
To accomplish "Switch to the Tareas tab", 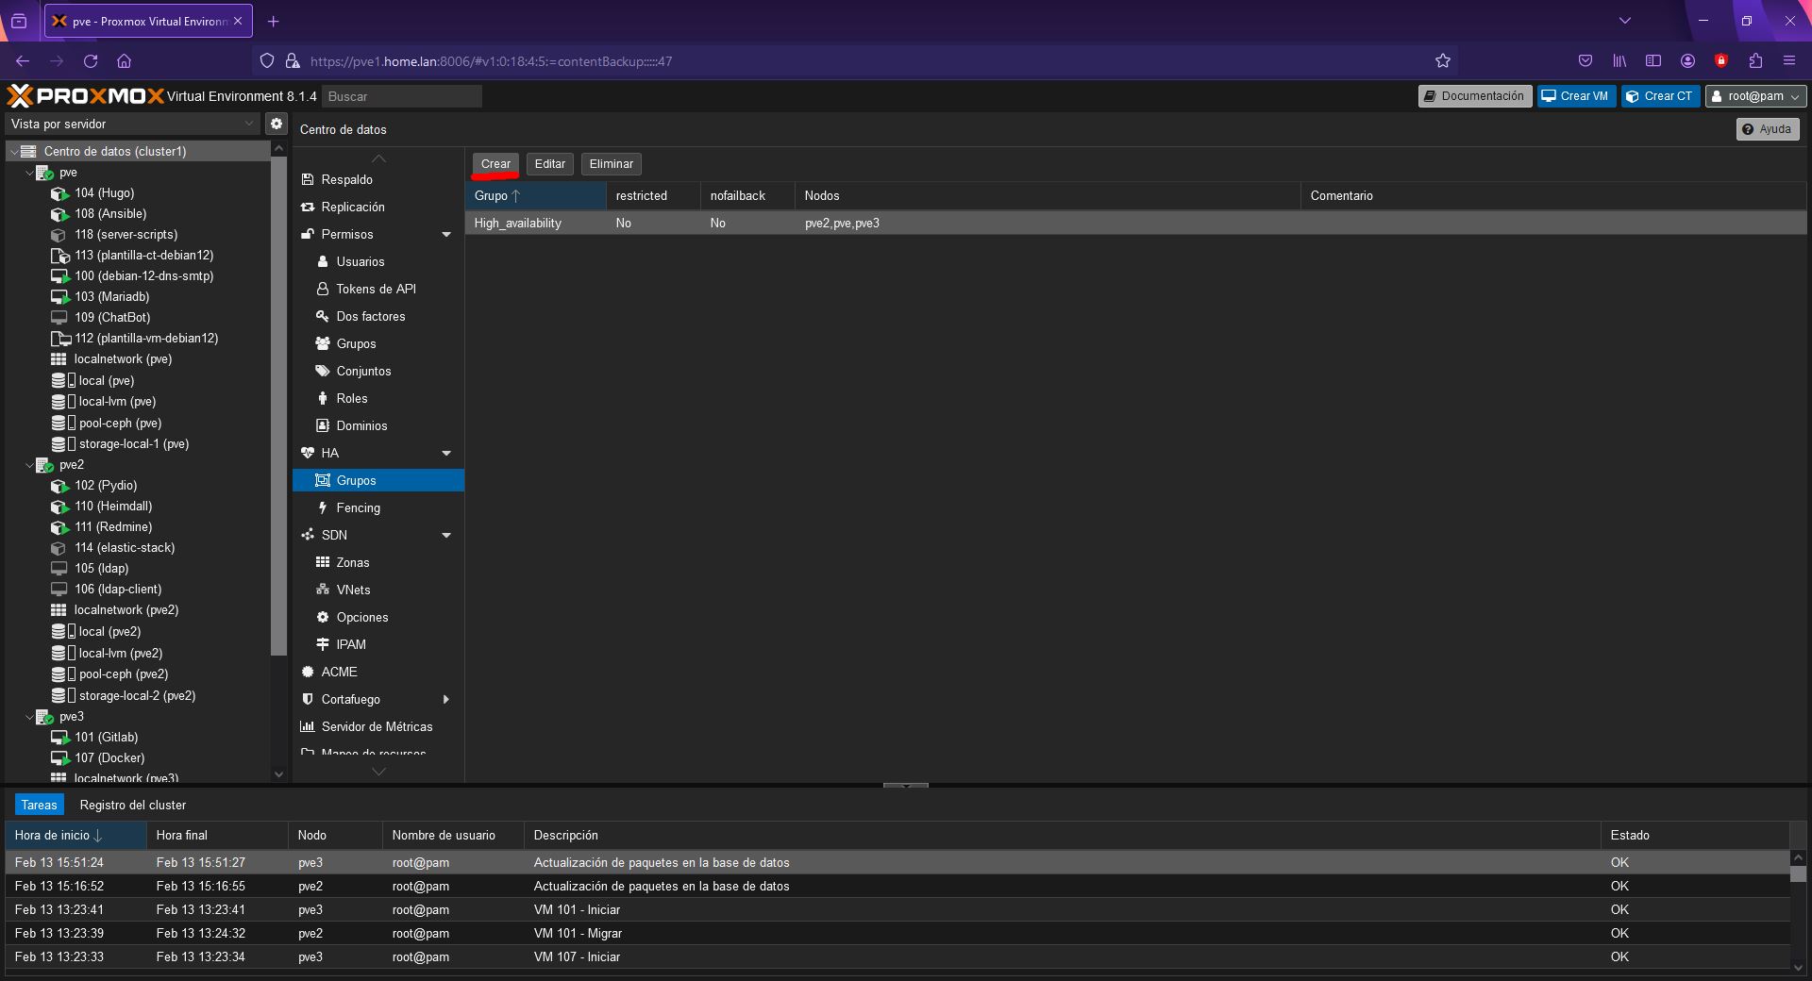I will pyautogui.click(x=40, y=805).
